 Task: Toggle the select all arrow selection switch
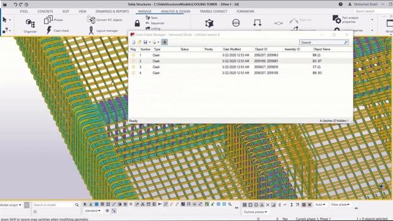85,204
